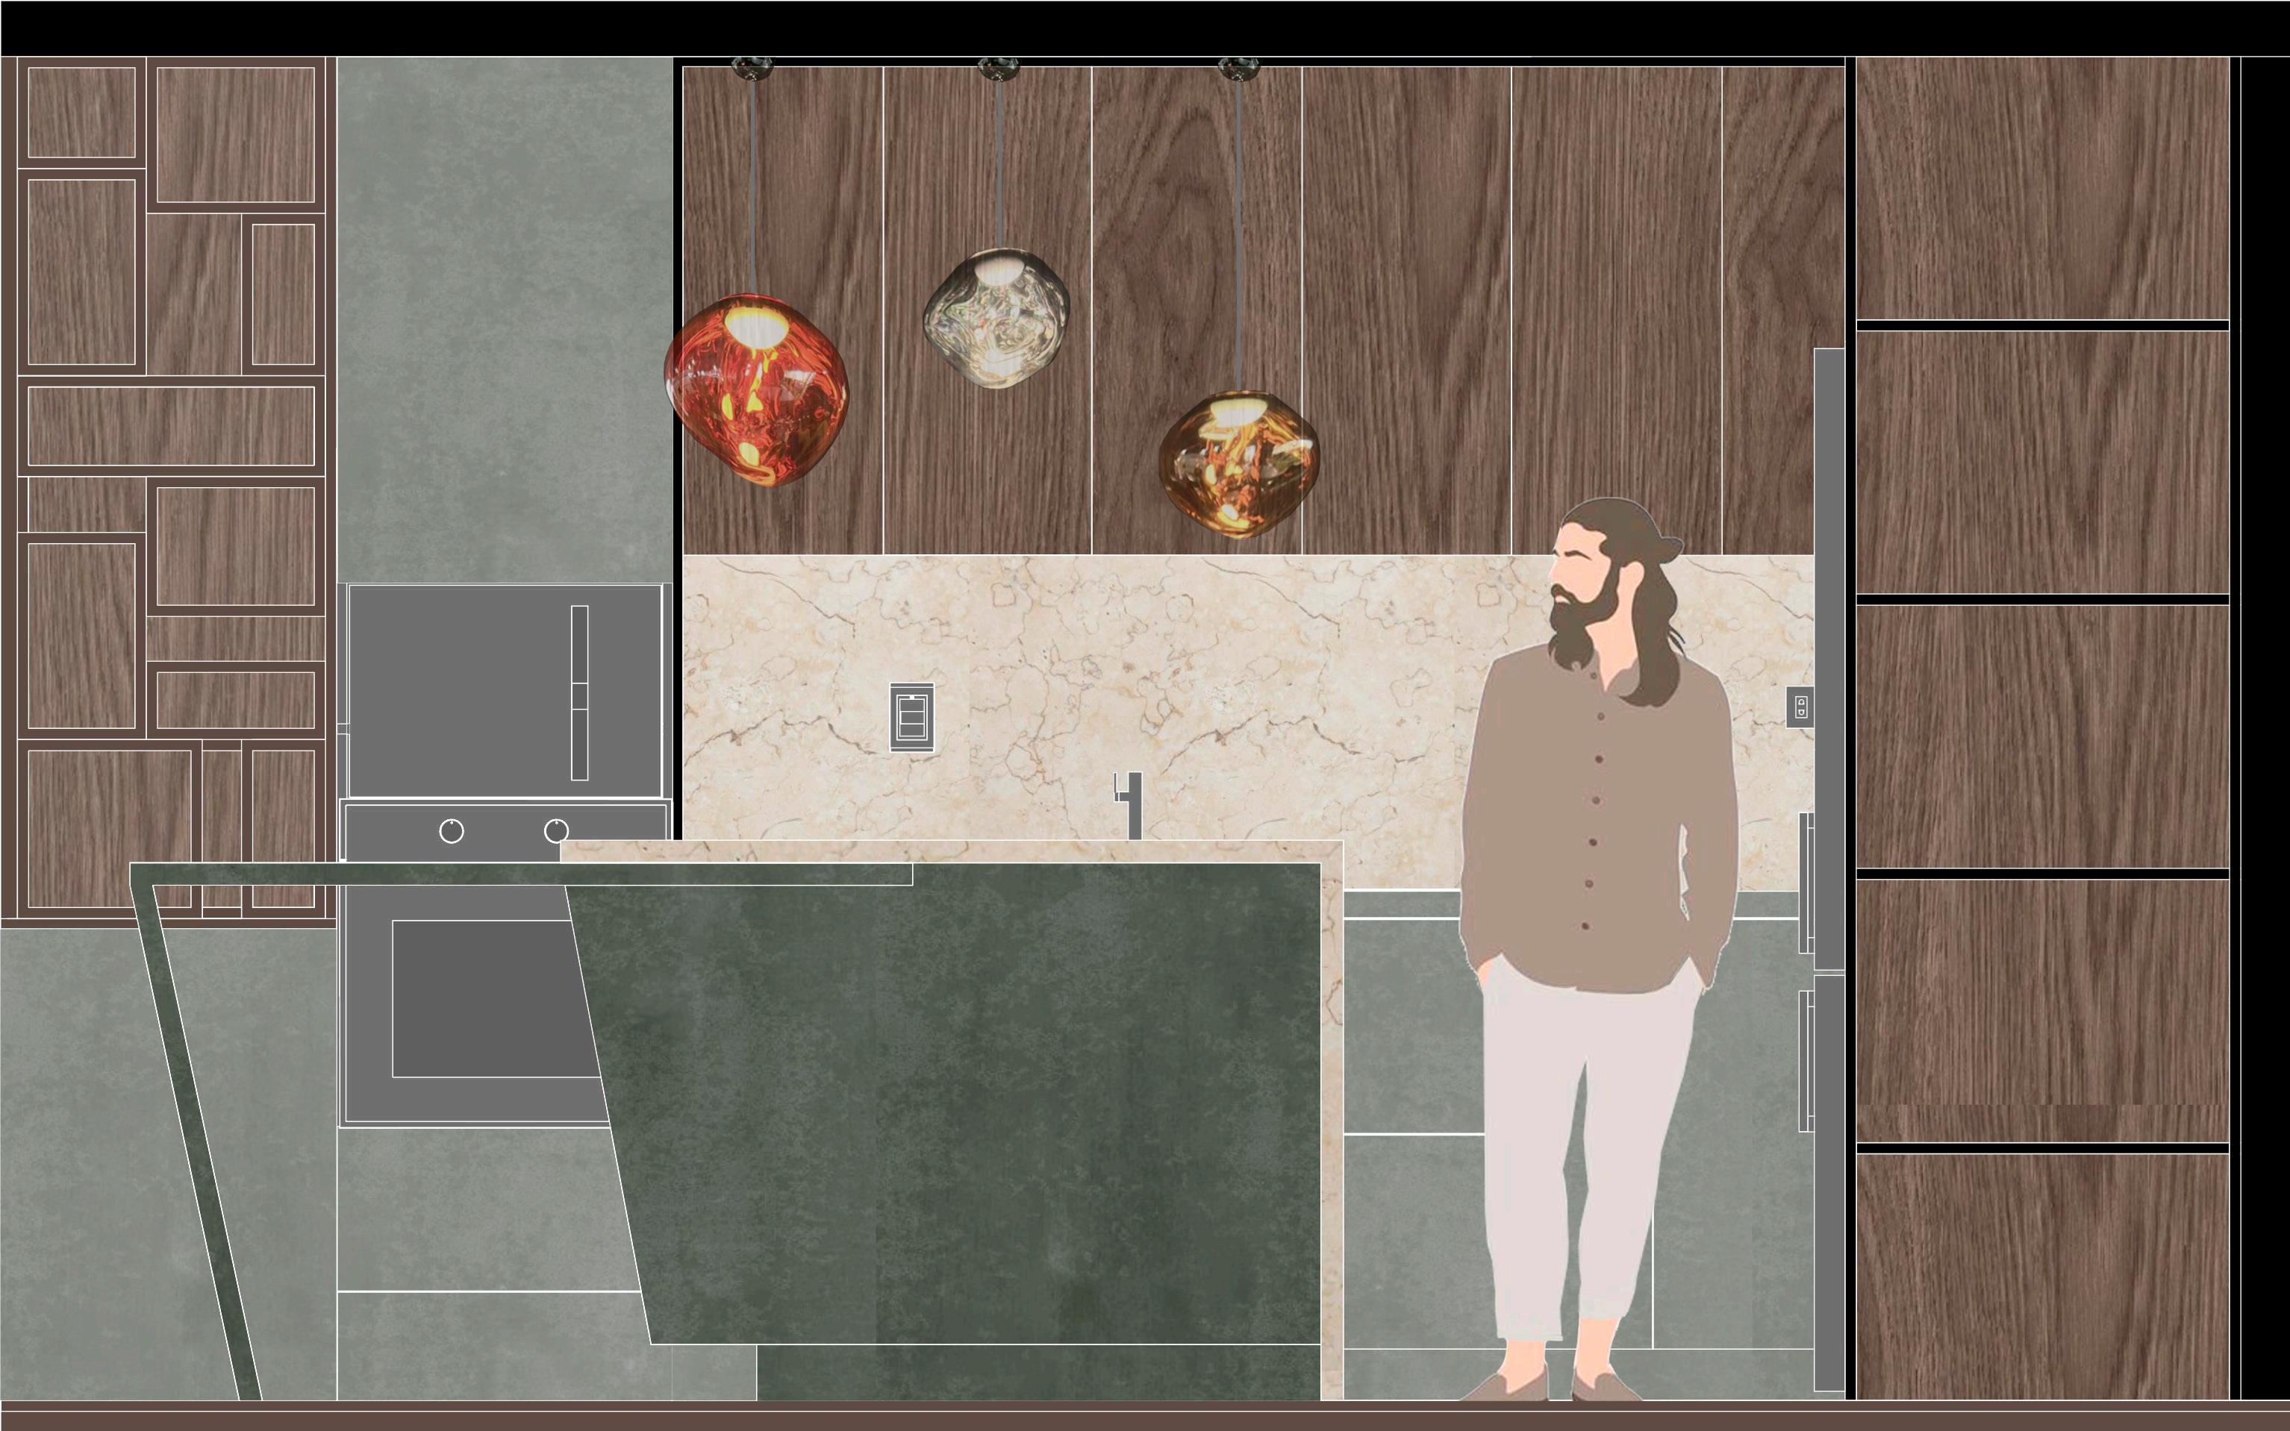Click the wall outlet beside the refrigerator

click(x=1800, y=706)
